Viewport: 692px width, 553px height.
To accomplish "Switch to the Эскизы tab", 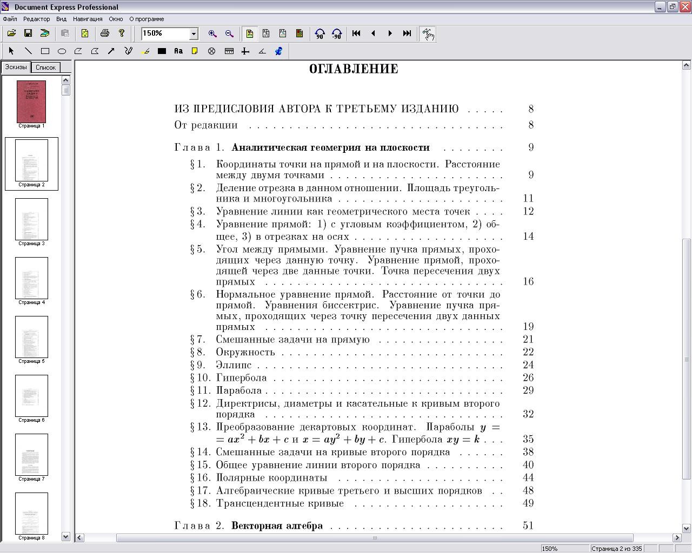I will (x=16, y=67).
